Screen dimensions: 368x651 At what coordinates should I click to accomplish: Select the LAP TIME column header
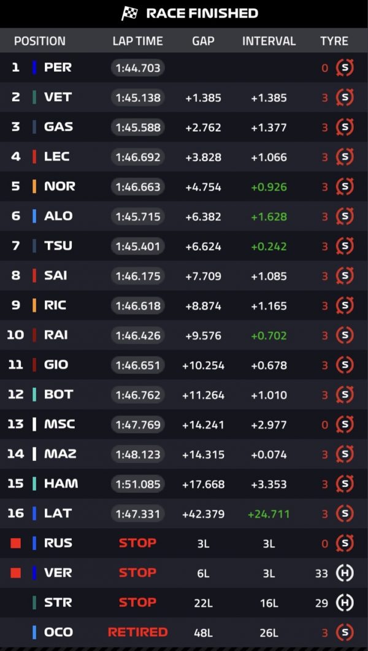pyautogui.click(x=137, y=41)
